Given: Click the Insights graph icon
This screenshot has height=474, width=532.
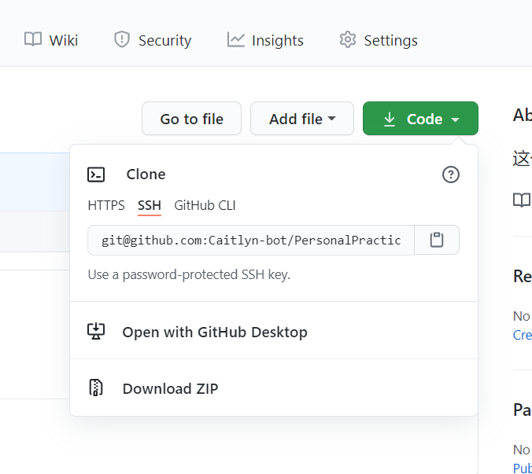Looking at the screenshot, I should [236, 39].
